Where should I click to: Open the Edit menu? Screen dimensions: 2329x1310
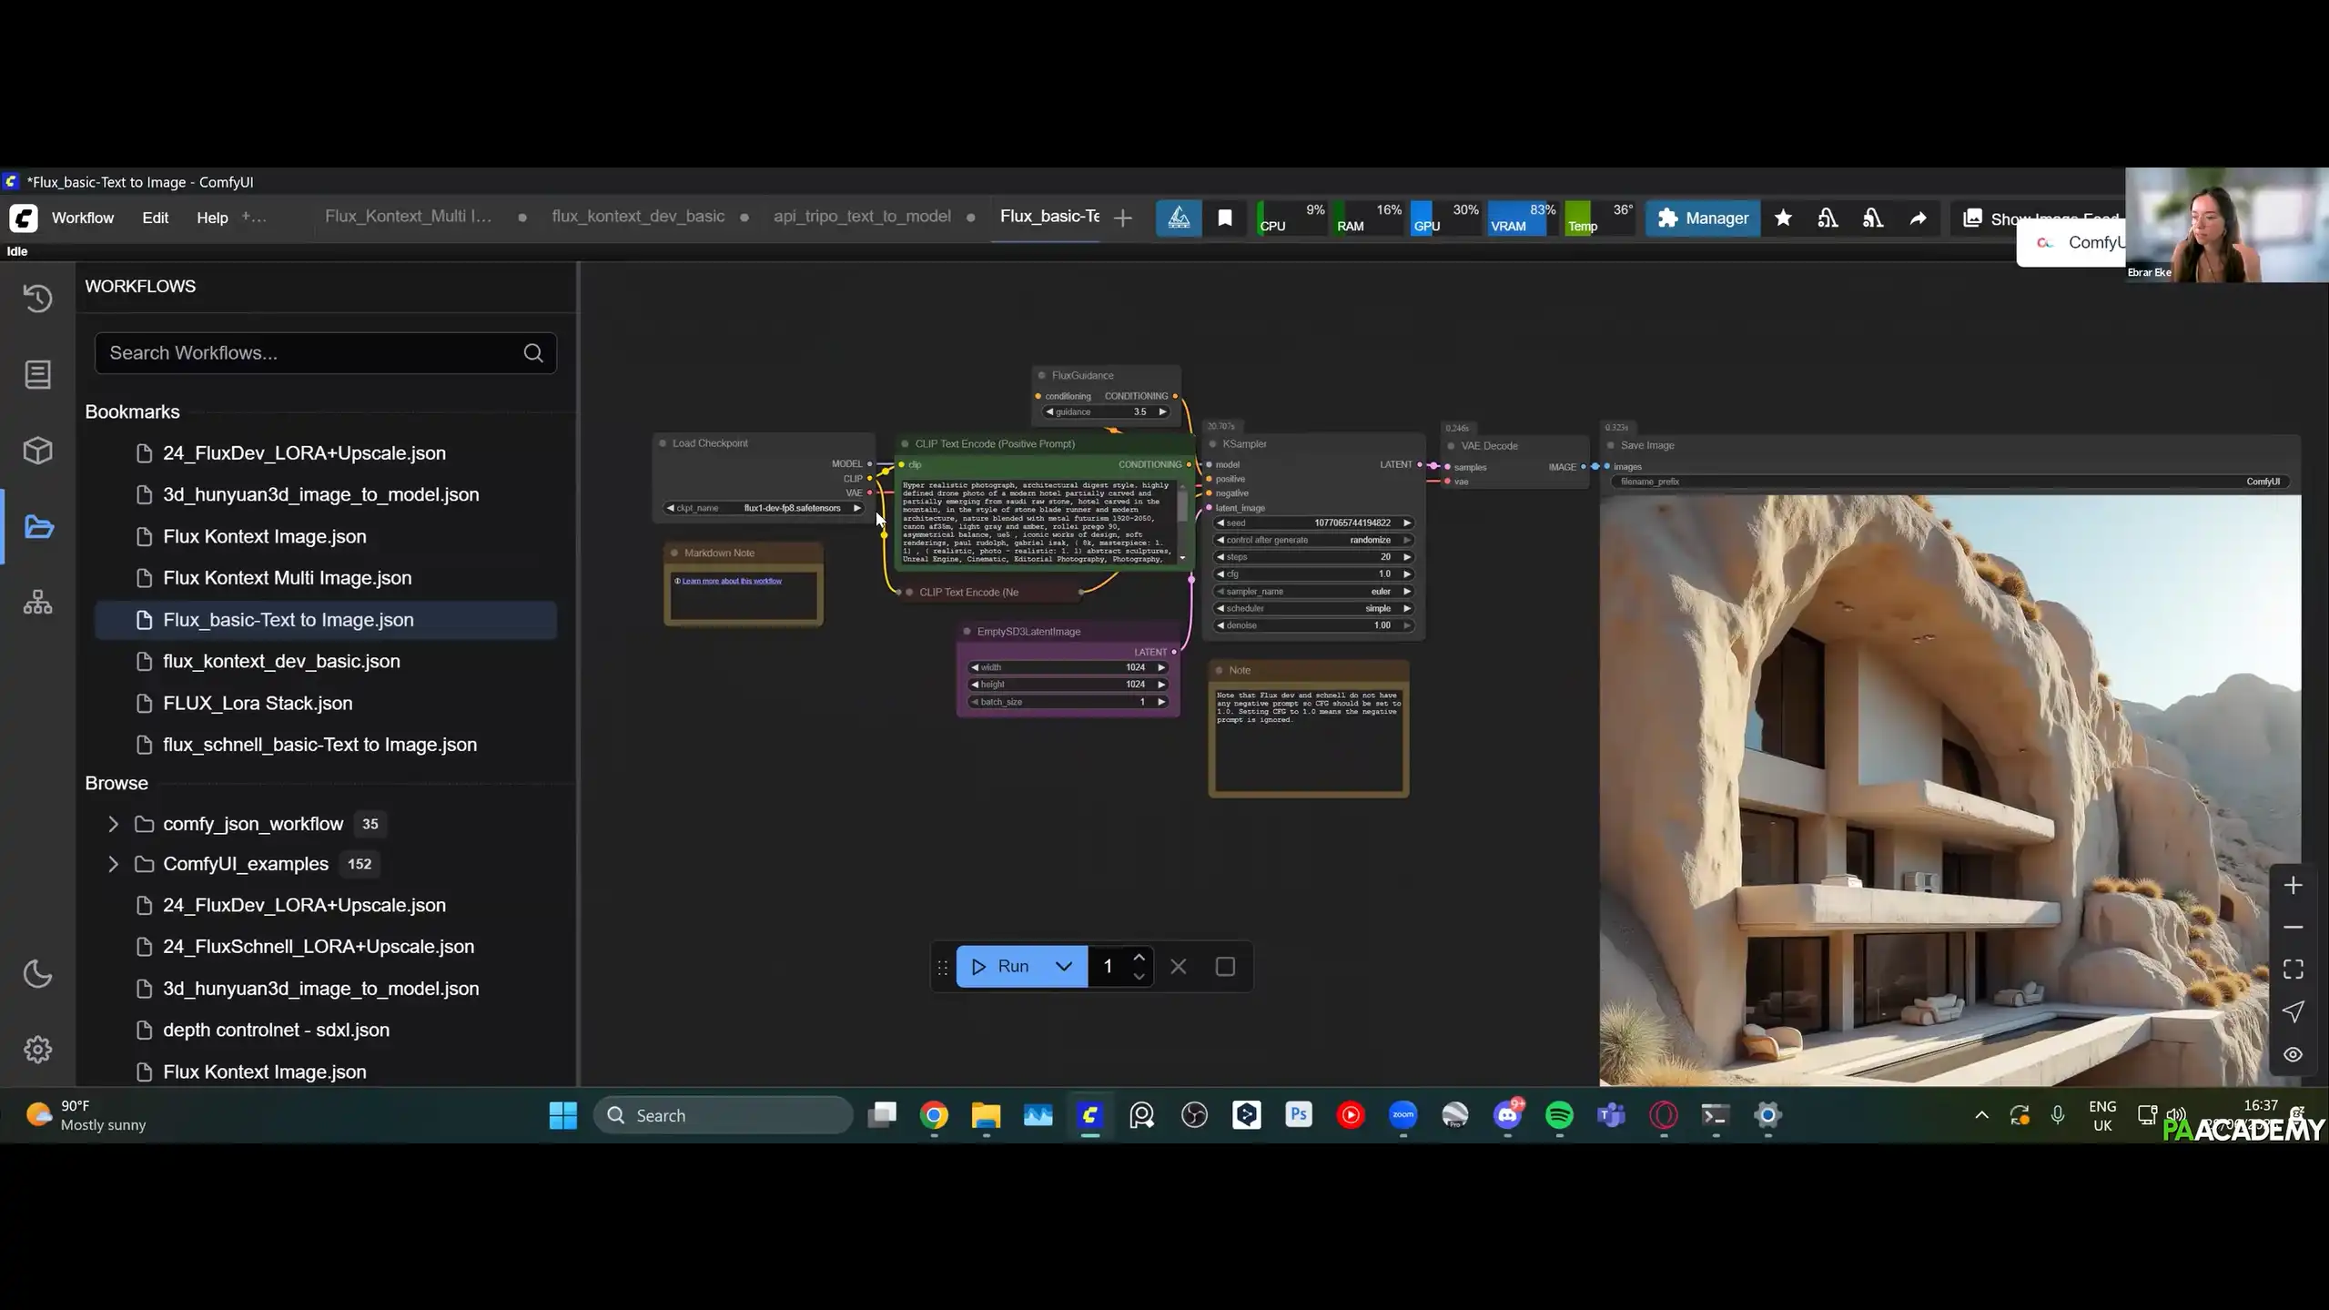155,218
